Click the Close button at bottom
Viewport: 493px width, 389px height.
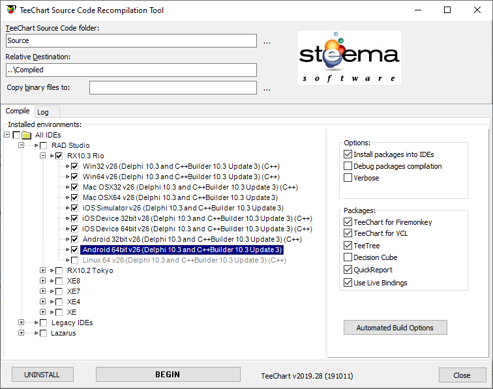[462, 375]
